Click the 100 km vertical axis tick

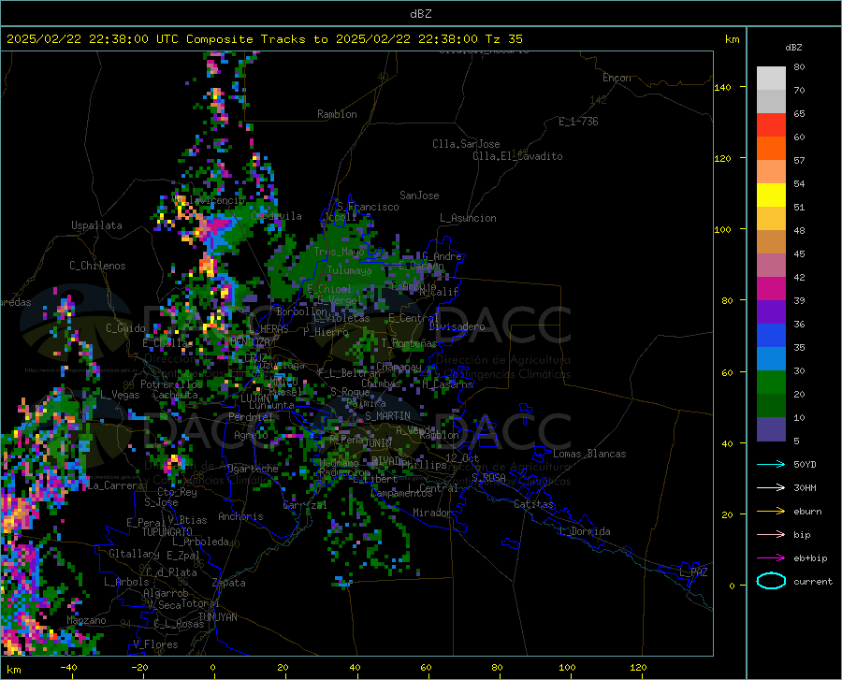(722, 229)
